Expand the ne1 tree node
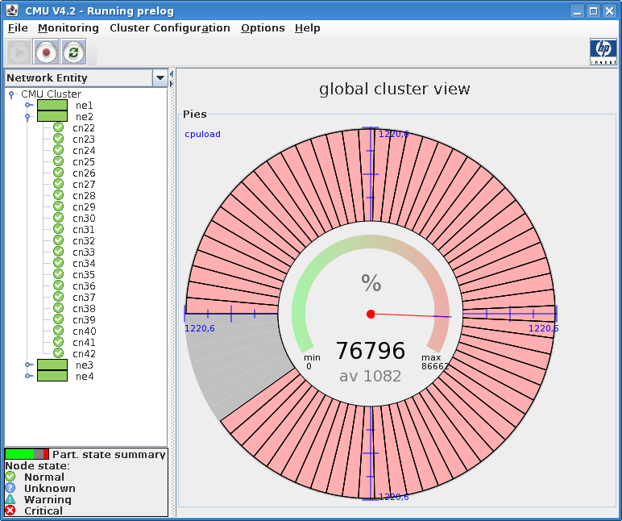622x521 pixels. click(27, 106)
